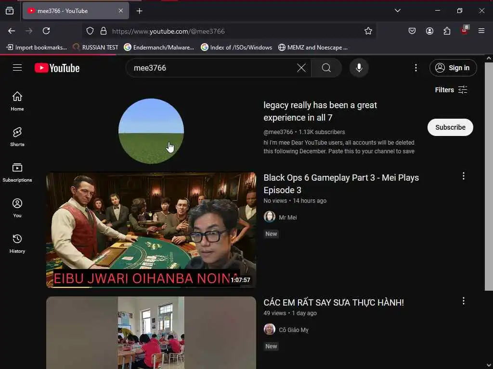Viewport: 493px width, 369px height.
Task: Open Import bookmarks from the bookmarks bar
Action: [37, 48]
